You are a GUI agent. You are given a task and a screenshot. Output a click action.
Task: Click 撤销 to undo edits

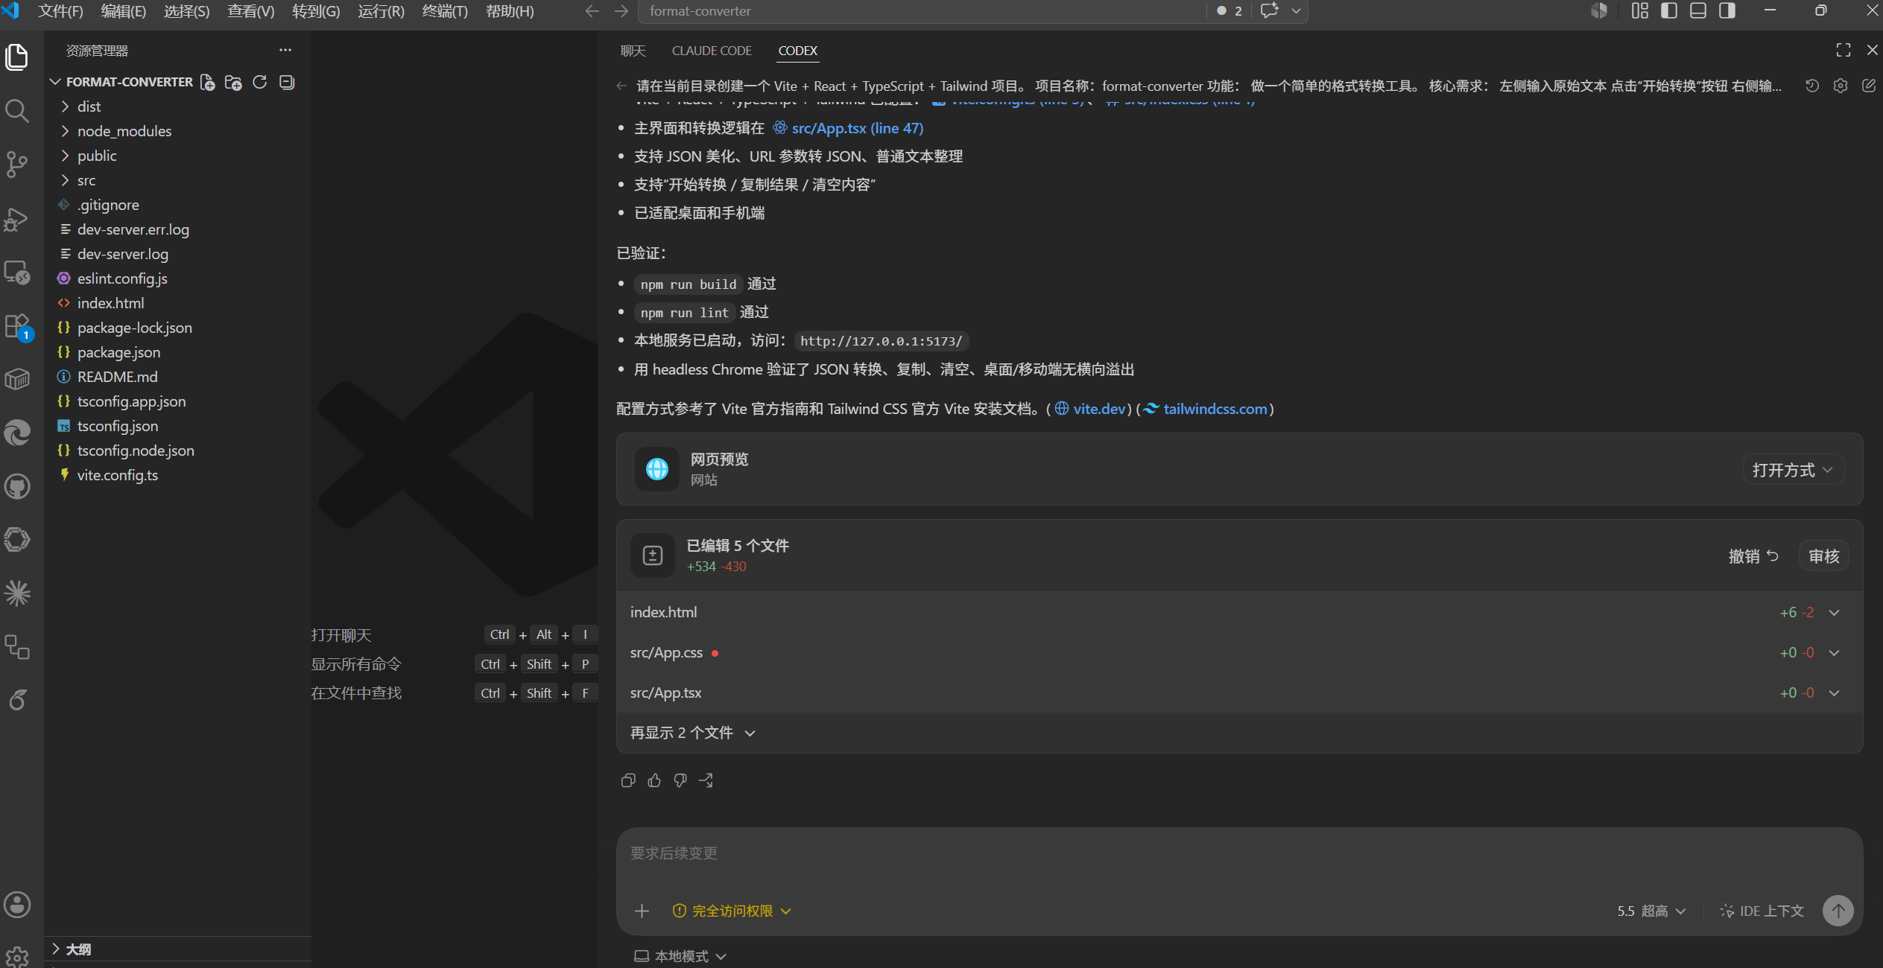pos(1753,556)
